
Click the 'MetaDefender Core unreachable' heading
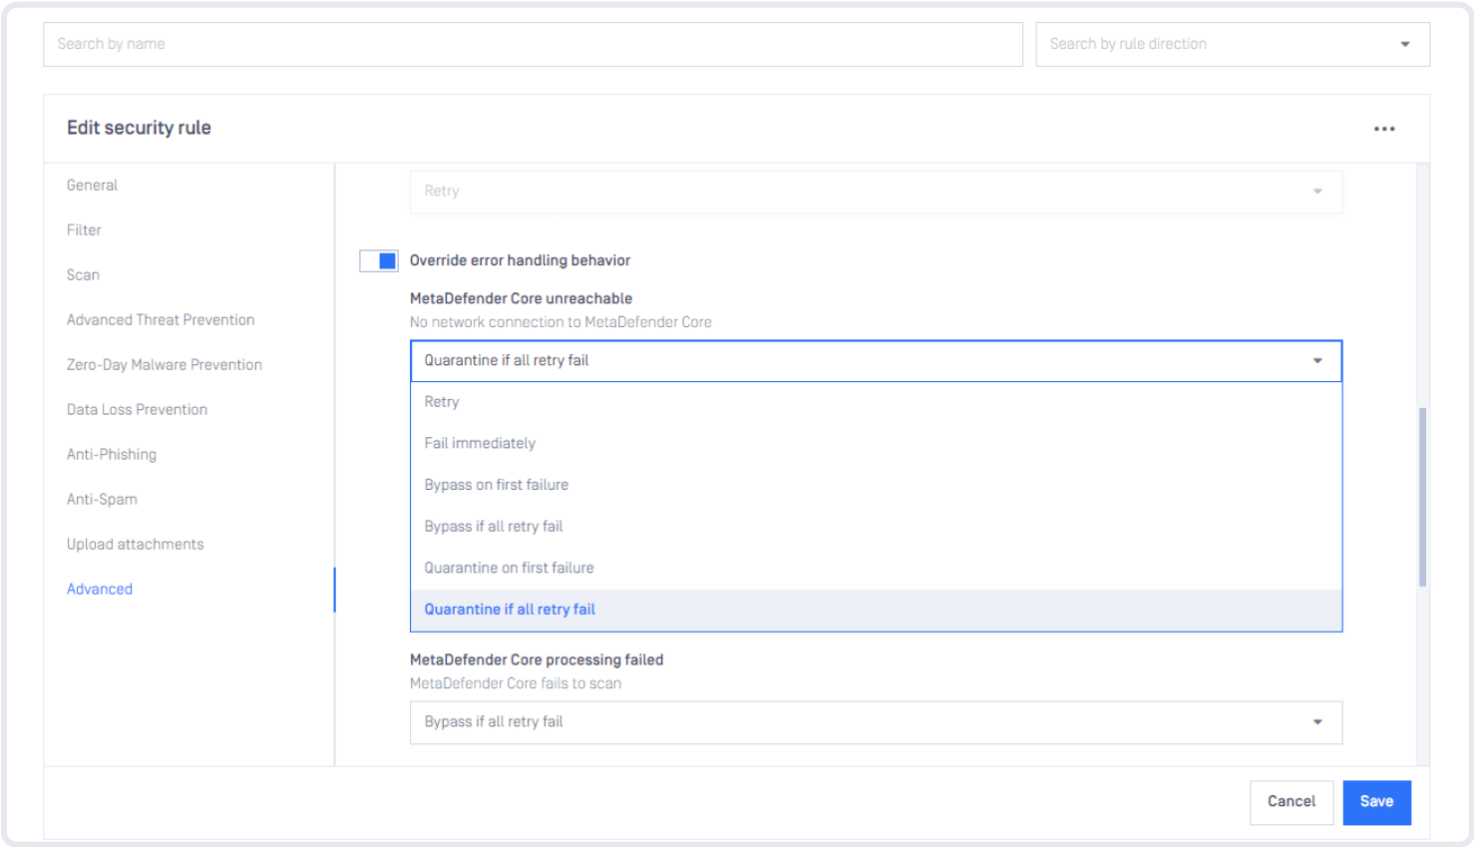(x=521, y=298)
